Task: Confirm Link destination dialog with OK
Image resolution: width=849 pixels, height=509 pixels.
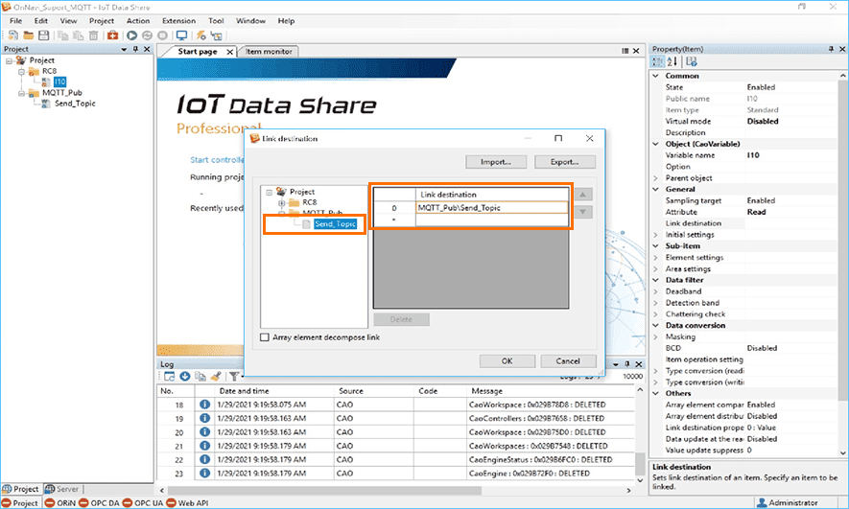Action: pos(507,361)
